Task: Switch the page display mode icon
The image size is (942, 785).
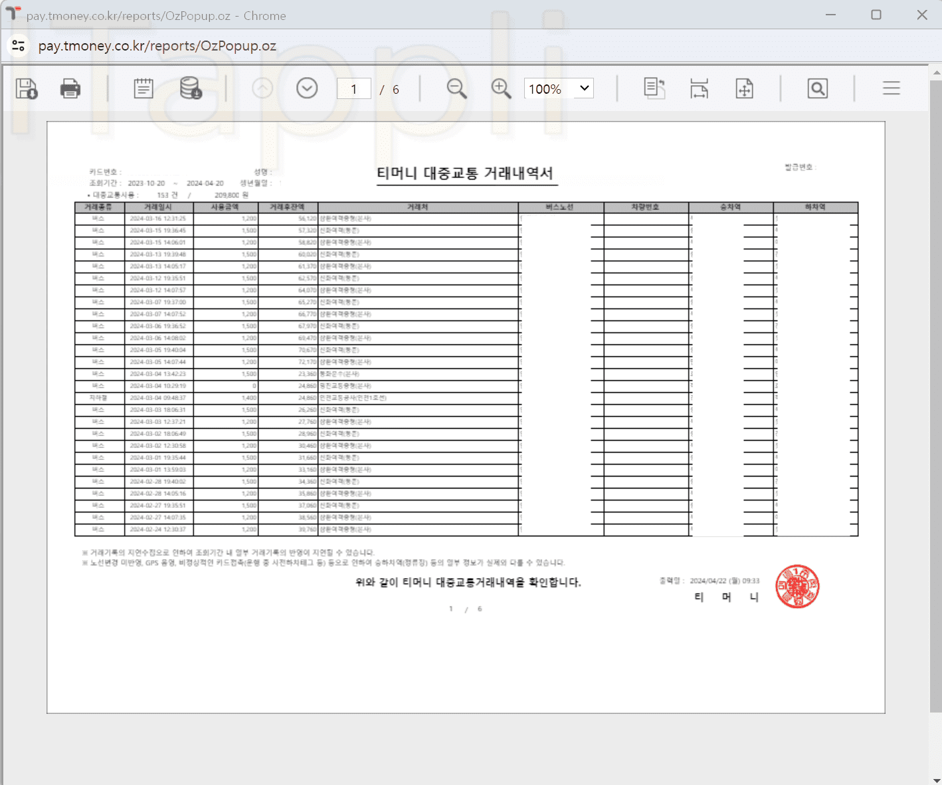Action: [654, 88]
